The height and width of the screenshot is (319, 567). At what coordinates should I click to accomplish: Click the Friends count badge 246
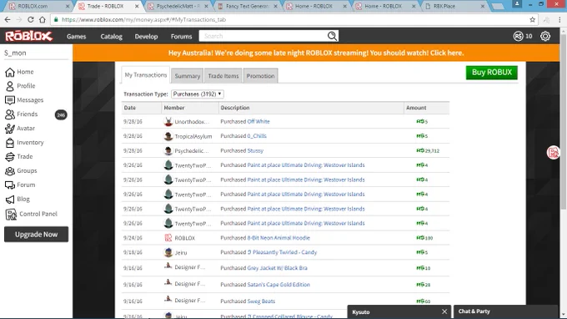(61, 114)
